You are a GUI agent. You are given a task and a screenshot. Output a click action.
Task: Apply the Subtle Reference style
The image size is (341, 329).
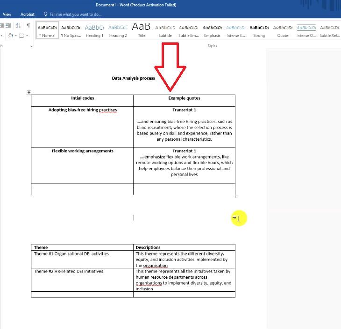[330, 30]
